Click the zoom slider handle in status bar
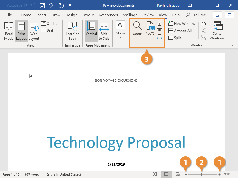The image size is (238, 178). coord(201,174)
